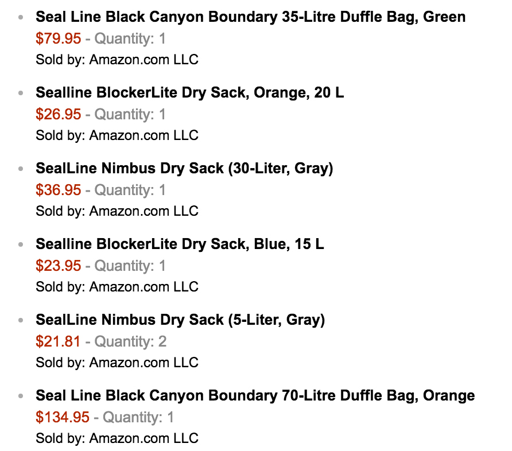Screen dimensions: 512x451
Task: Click the $36.95 price
Action: point(58,190)
